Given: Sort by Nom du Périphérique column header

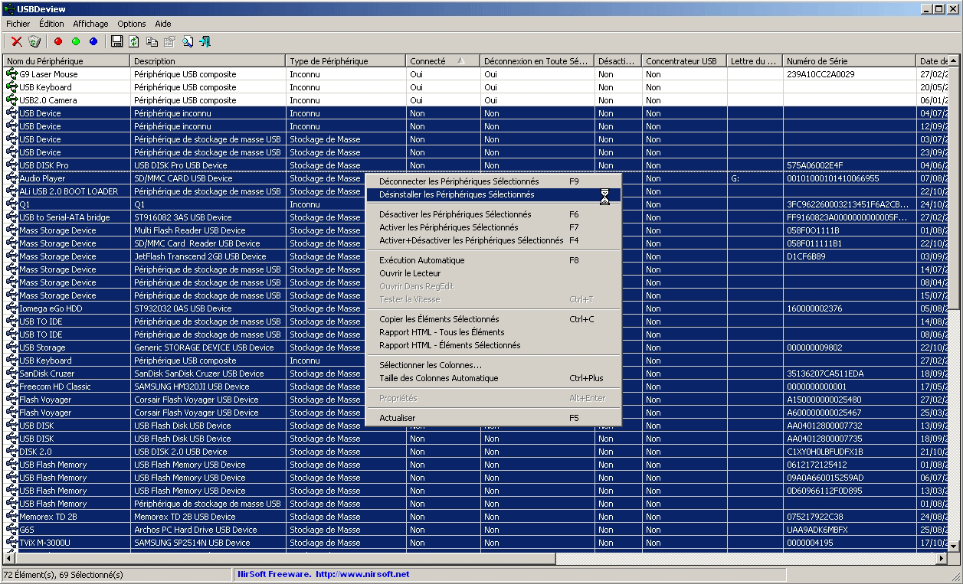Looking at the screenshot, I should [x=67, y=61].
